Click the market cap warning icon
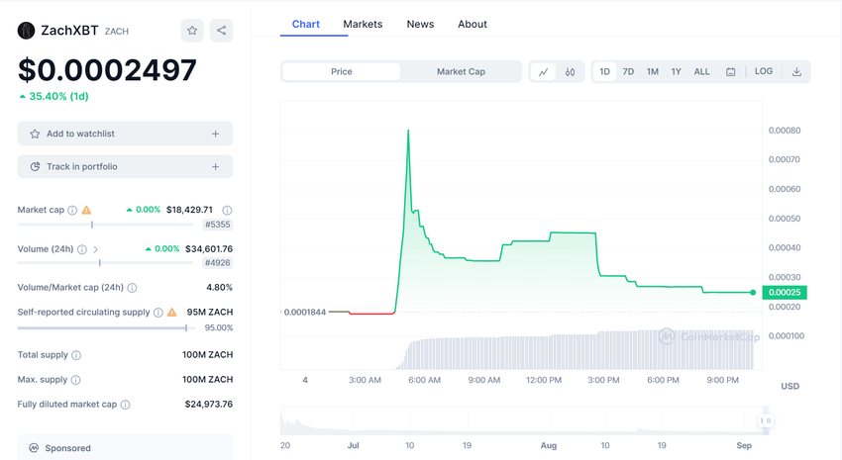 click(86, 210)
